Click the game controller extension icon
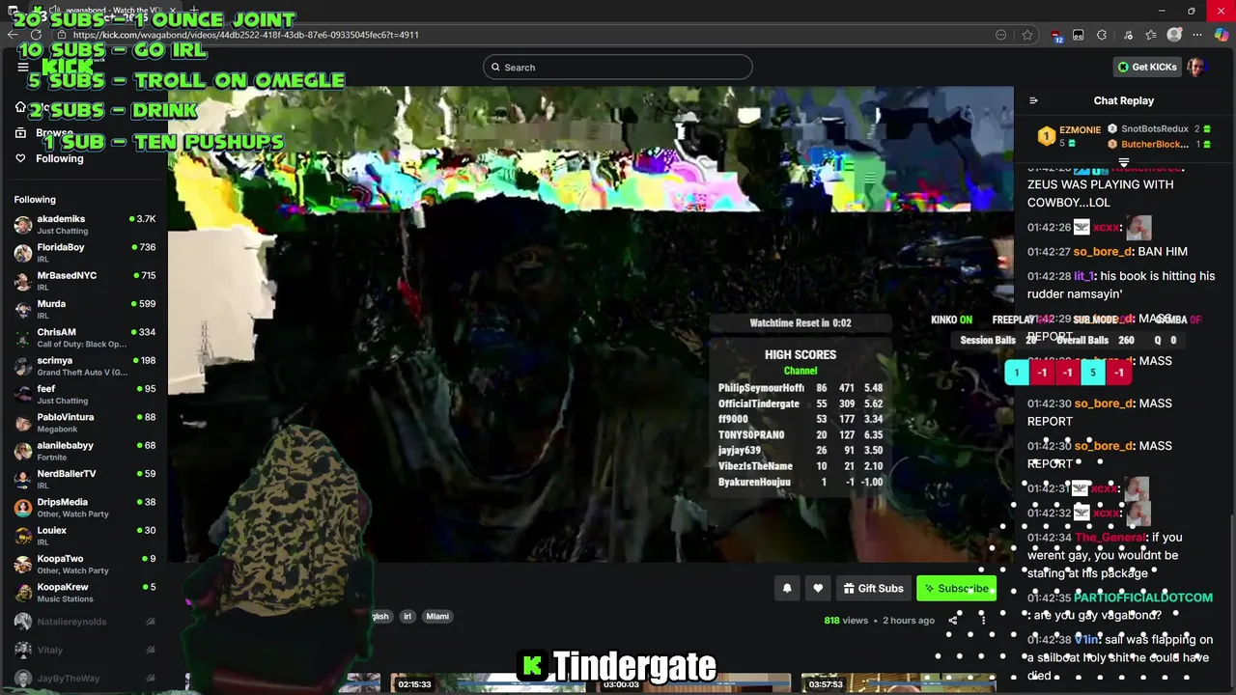Image resolution: width=1236 pixels, height=695 pixels. (1078, 35)
